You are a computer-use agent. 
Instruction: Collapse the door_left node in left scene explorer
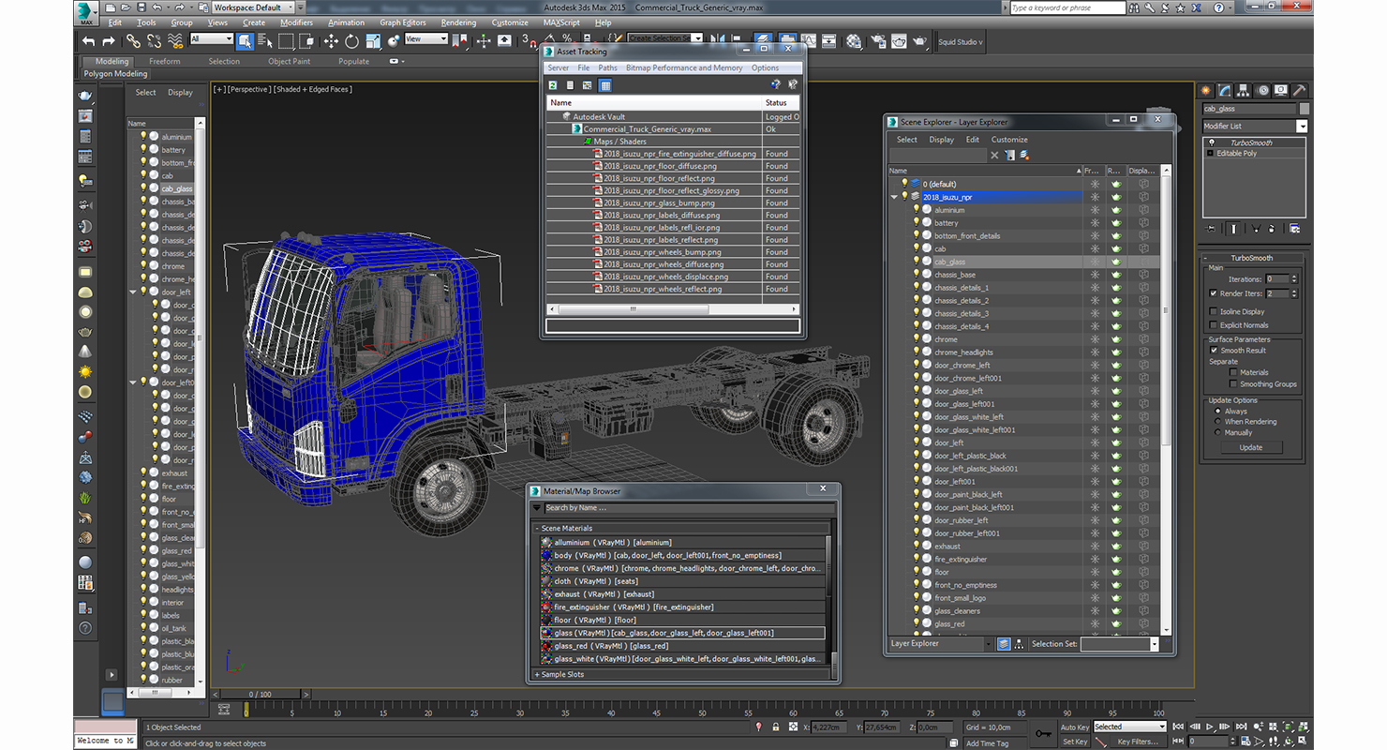(134, 292)
